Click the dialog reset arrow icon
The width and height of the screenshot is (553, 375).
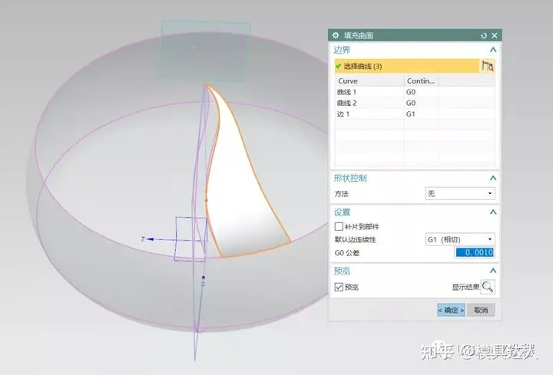[x=484, y=35]
